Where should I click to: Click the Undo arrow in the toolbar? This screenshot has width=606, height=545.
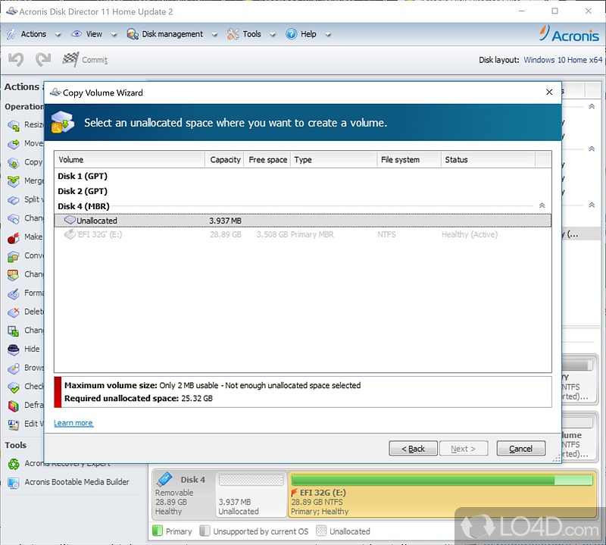click(x=16, y=60)
